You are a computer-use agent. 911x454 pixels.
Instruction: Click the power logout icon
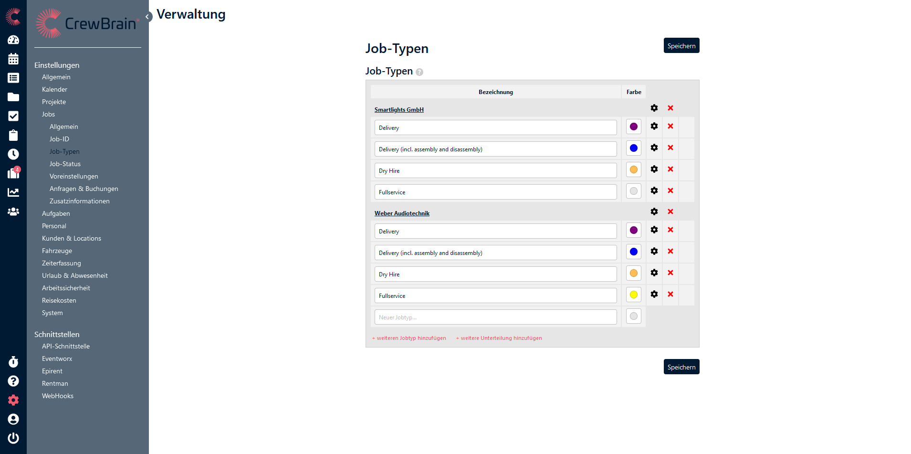(x=13, y=438)
